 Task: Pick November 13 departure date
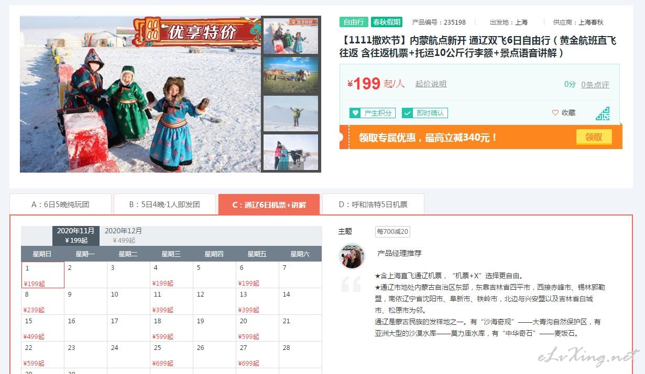(257, 302)
